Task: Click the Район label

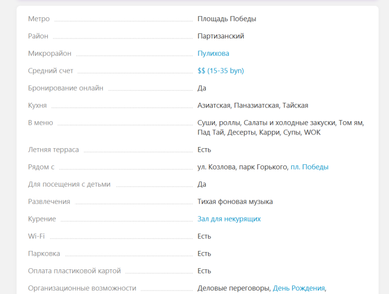Action: [38, 36]
